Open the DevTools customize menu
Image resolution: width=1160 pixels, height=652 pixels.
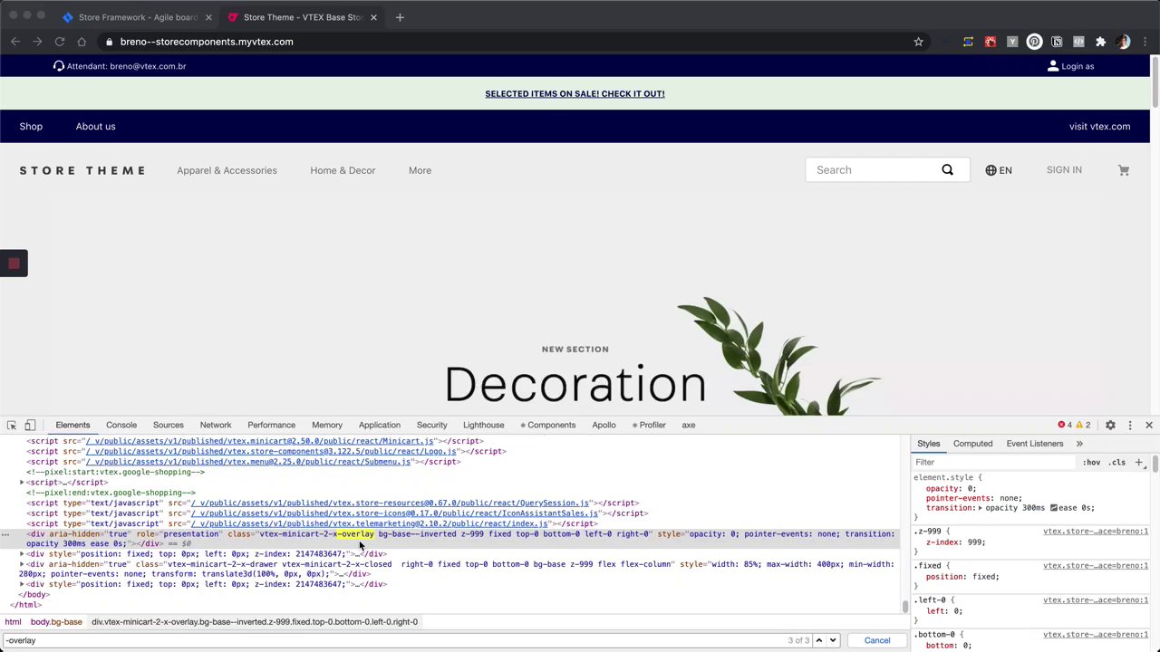click(x=1130, y=425)
